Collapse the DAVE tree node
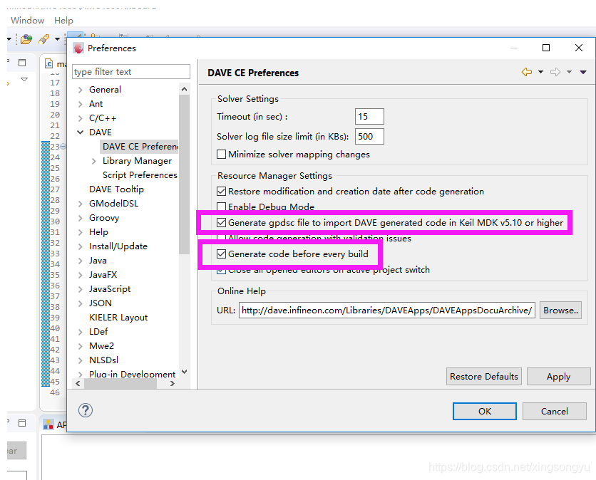Image resolution: width=596 pixels, height=480 pixels. point(80,132)
